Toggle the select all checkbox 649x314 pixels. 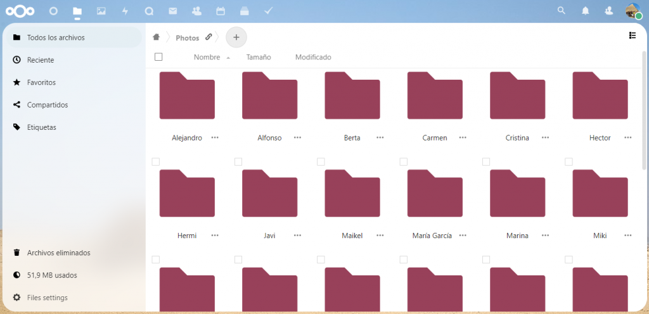pos(158,57)
